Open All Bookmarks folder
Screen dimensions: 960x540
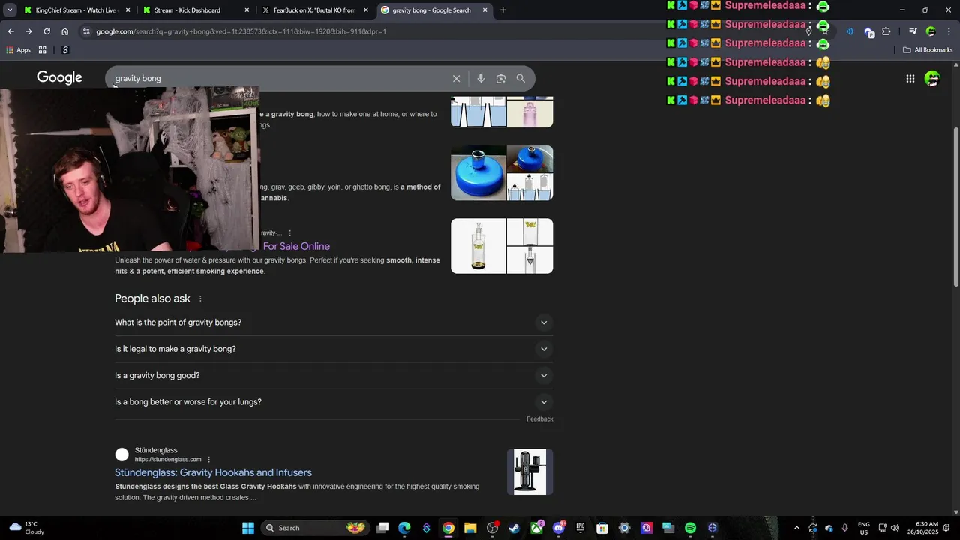pos(928,50)
